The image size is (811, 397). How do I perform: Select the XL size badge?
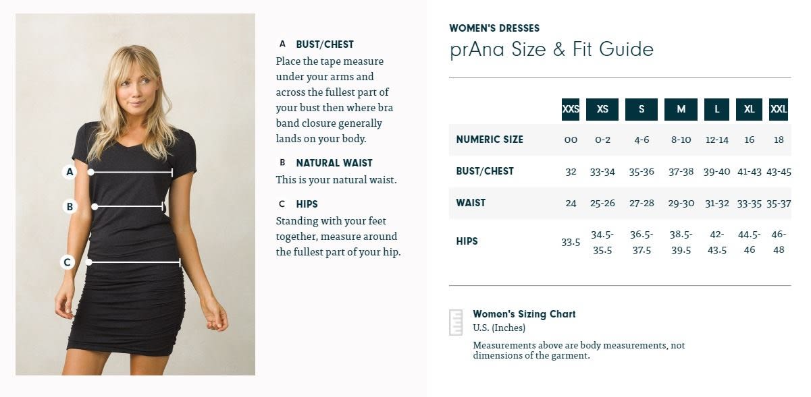(x=749, y=109)
